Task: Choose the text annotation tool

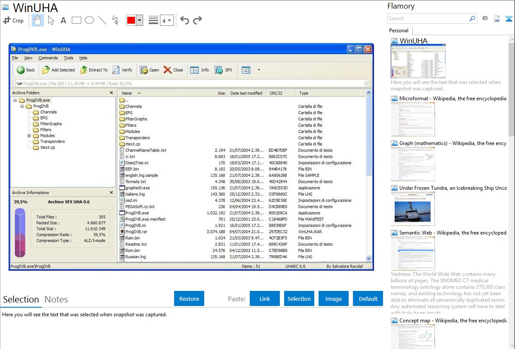Action: tap(63, 20)
